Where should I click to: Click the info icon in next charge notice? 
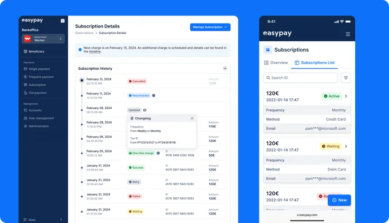(x=80, y=50)
